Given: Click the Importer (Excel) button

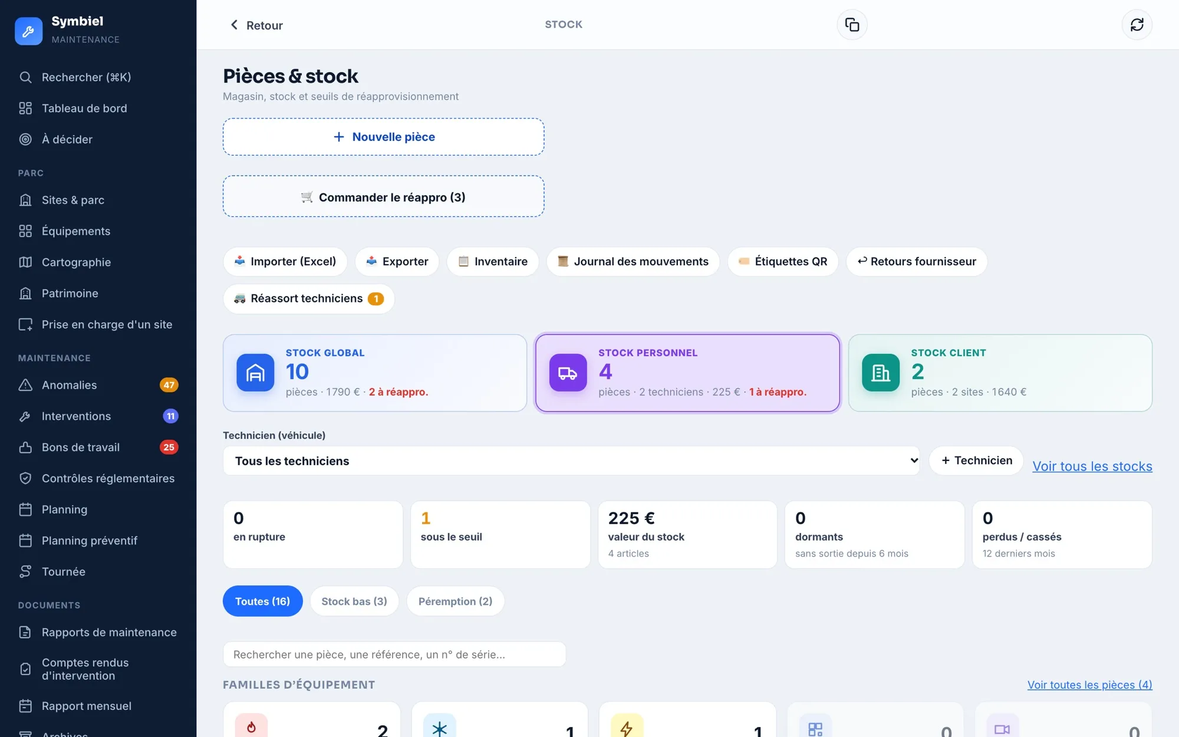Looking at the screenshot, I should click(x=285, y=262).
